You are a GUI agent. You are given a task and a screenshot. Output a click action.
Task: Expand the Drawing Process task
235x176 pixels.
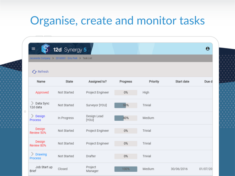[x=32, y=154]
